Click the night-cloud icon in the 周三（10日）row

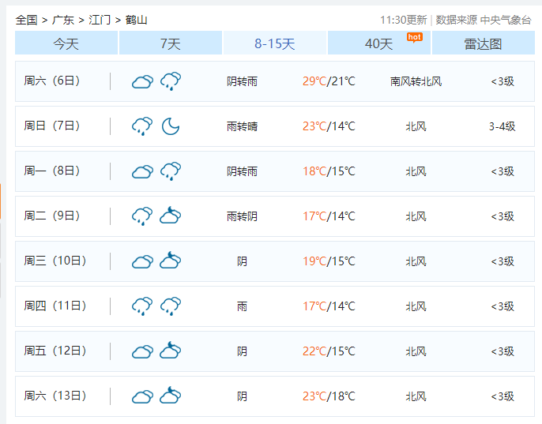(x=171, y=261)
